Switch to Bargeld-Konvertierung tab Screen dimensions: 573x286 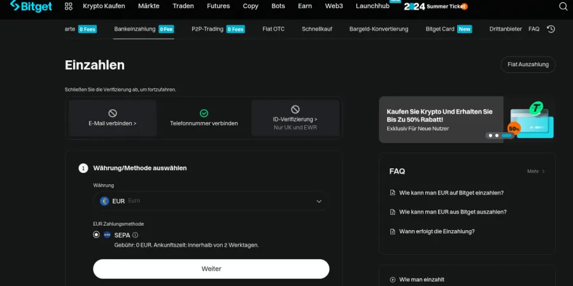(x=379, y=29)
